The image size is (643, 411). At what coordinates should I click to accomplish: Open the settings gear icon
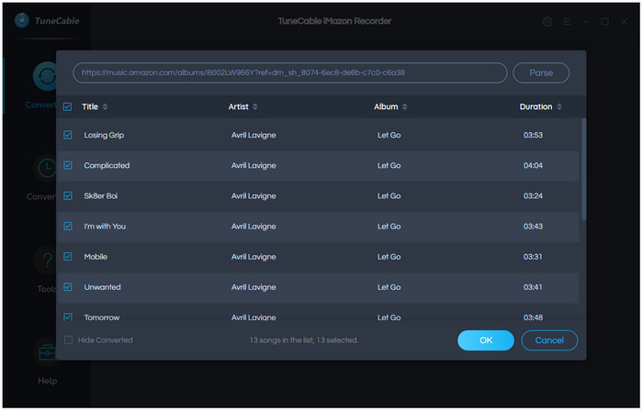547,21
